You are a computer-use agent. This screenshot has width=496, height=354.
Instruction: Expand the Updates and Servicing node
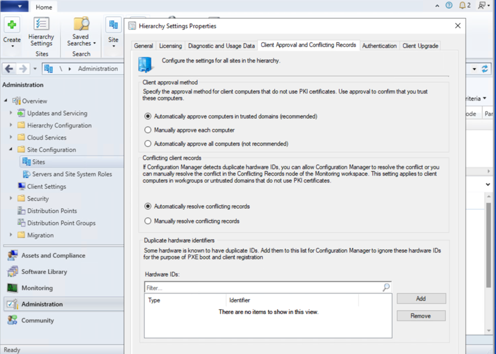click(11, 113)
